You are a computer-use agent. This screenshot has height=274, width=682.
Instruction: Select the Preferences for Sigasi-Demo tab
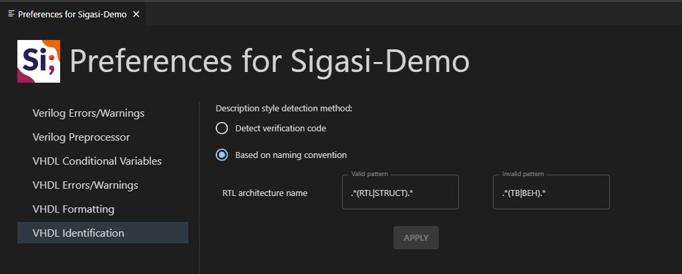[x=73, y=14]
